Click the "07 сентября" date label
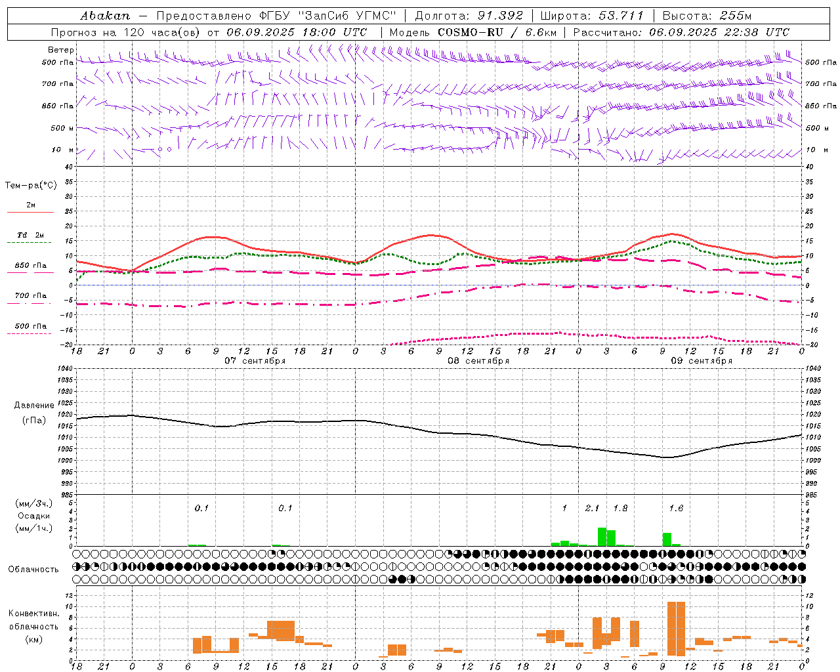This screenshot has height=672, width=840. tap(255, 360)
